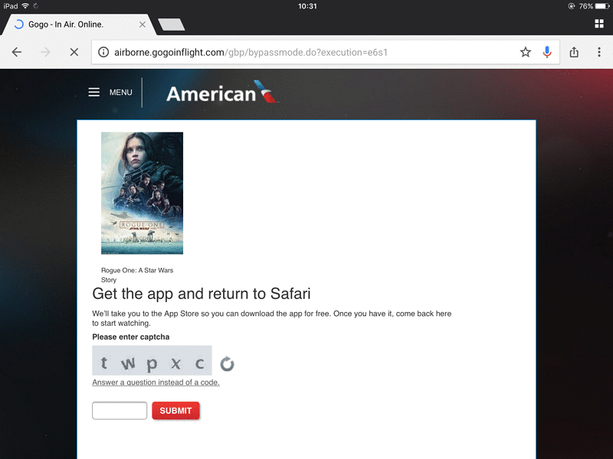Tap the Wi-Fi icon in the status bar

(25, 6)
